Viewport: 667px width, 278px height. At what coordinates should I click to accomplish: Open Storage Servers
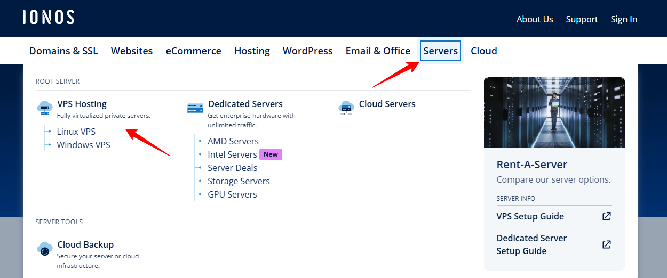pyautogui.click(x=239, y=181)
